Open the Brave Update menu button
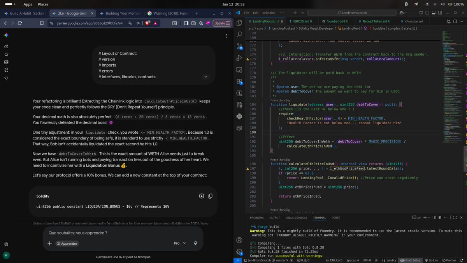The height and width of the screenshot is (263, 467). coord(222,23)
